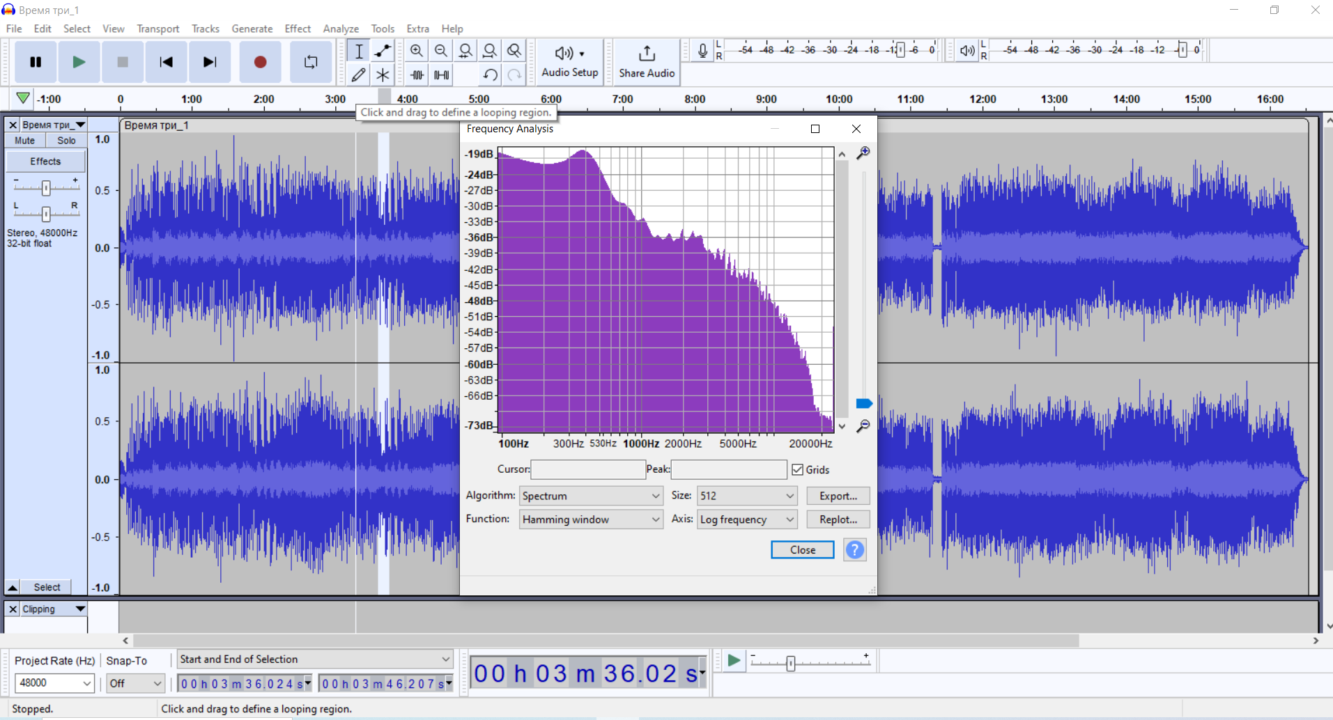This screenshot has width=1333, height=720.
Task: Click the track Select button
Action: pos(47,587)
